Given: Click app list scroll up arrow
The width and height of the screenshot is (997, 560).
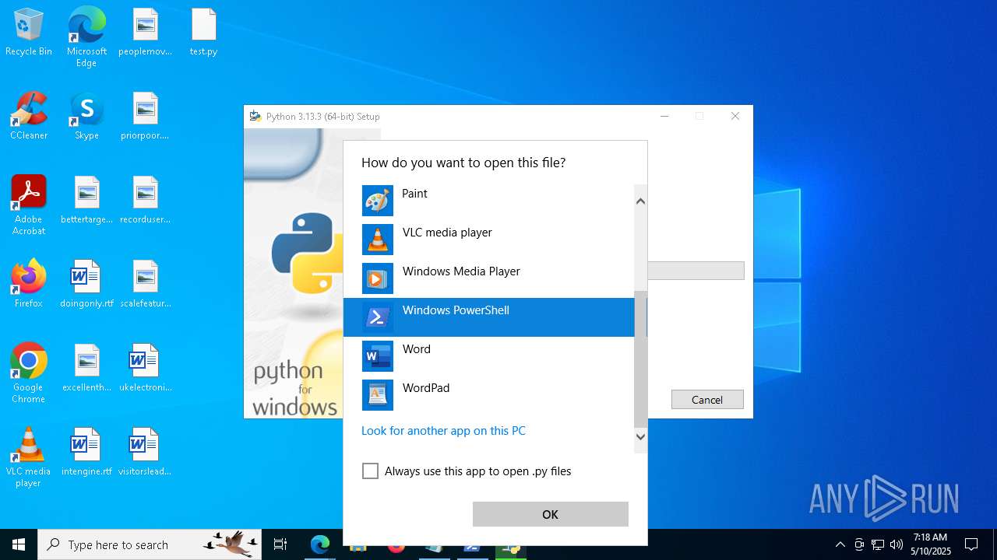Looking at the screenshot, I should pos(641,201).
